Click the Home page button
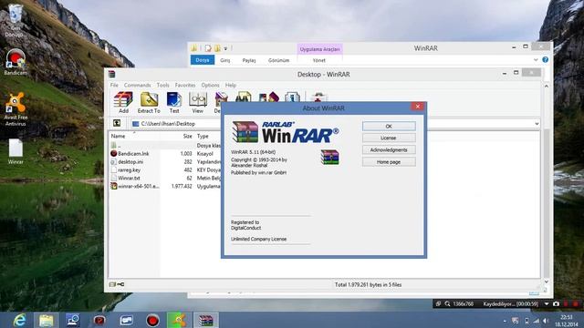Viewport: 584px width, 328px height. (x=389, y=162)
